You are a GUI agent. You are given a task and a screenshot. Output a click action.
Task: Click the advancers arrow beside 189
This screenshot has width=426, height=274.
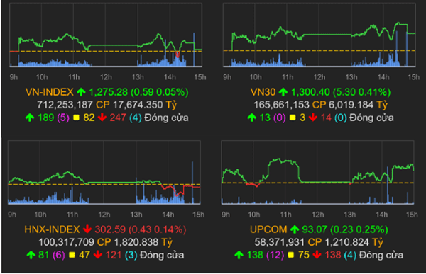pos(30,118)
